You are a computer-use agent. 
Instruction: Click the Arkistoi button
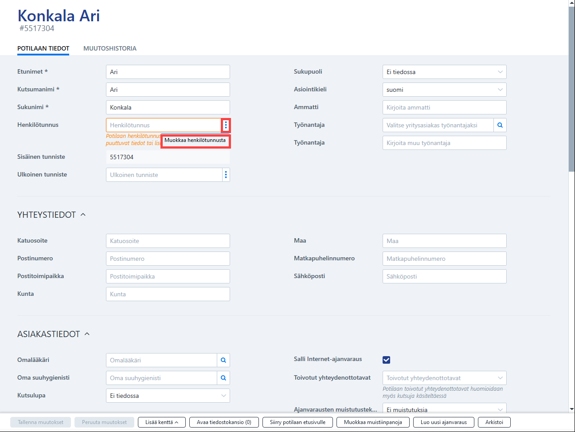point(494,422)
